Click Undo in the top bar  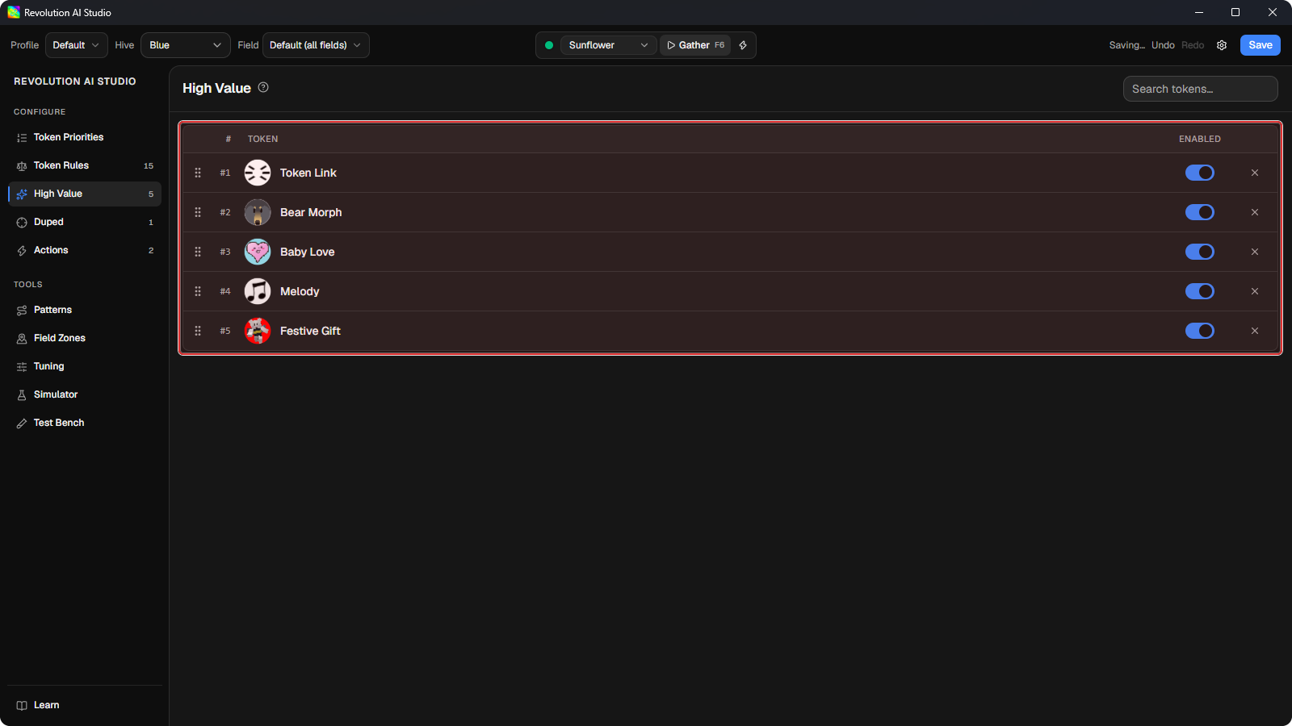tap(1163, 45)
